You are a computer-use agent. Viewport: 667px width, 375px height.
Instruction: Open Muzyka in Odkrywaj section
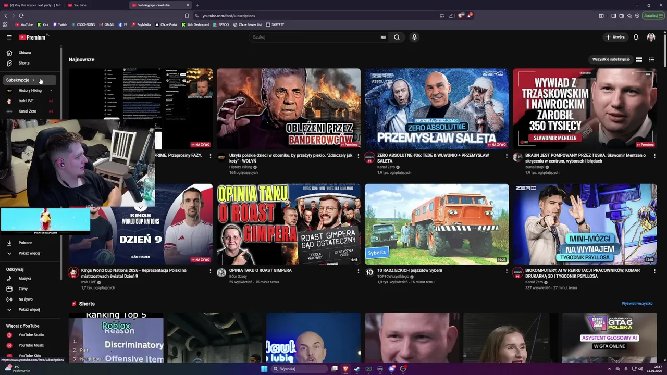point(30,279)
